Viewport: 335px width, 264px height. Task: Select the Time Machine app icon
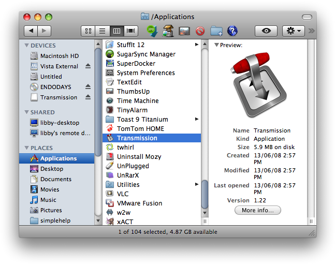(x=110, y=100)
